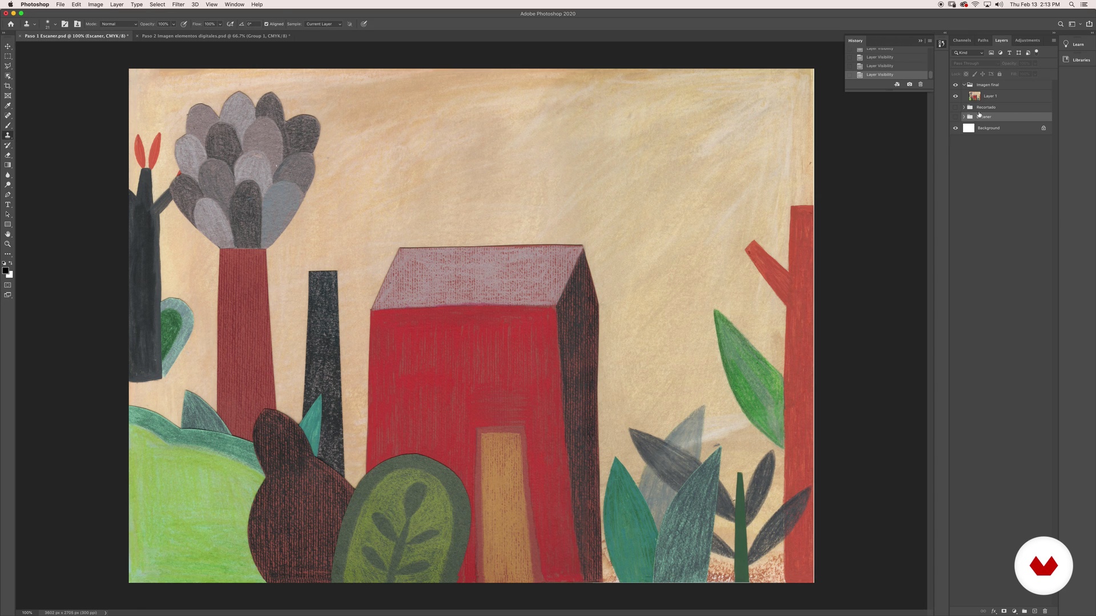Click the foreground color swatch
Viewport: 1096px width, 616px height.
(x=5, y=271)
